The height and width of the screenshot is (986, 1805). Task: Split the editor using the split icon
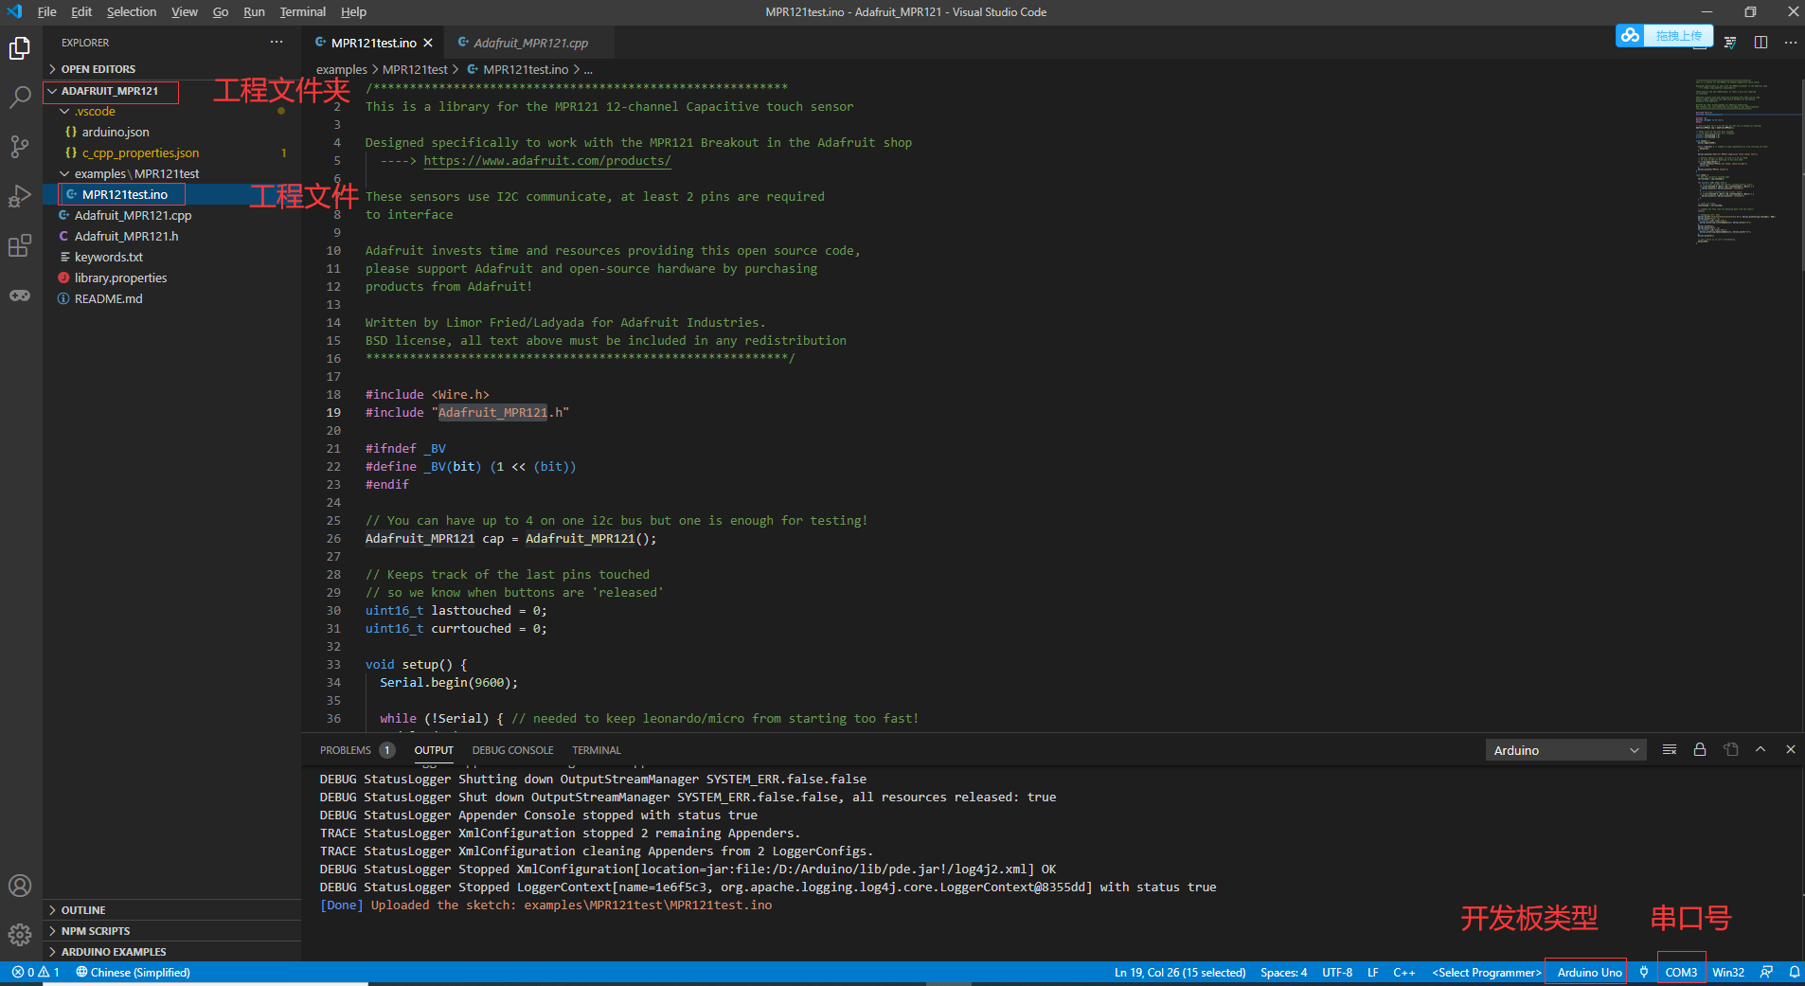tap(1761, 42)
